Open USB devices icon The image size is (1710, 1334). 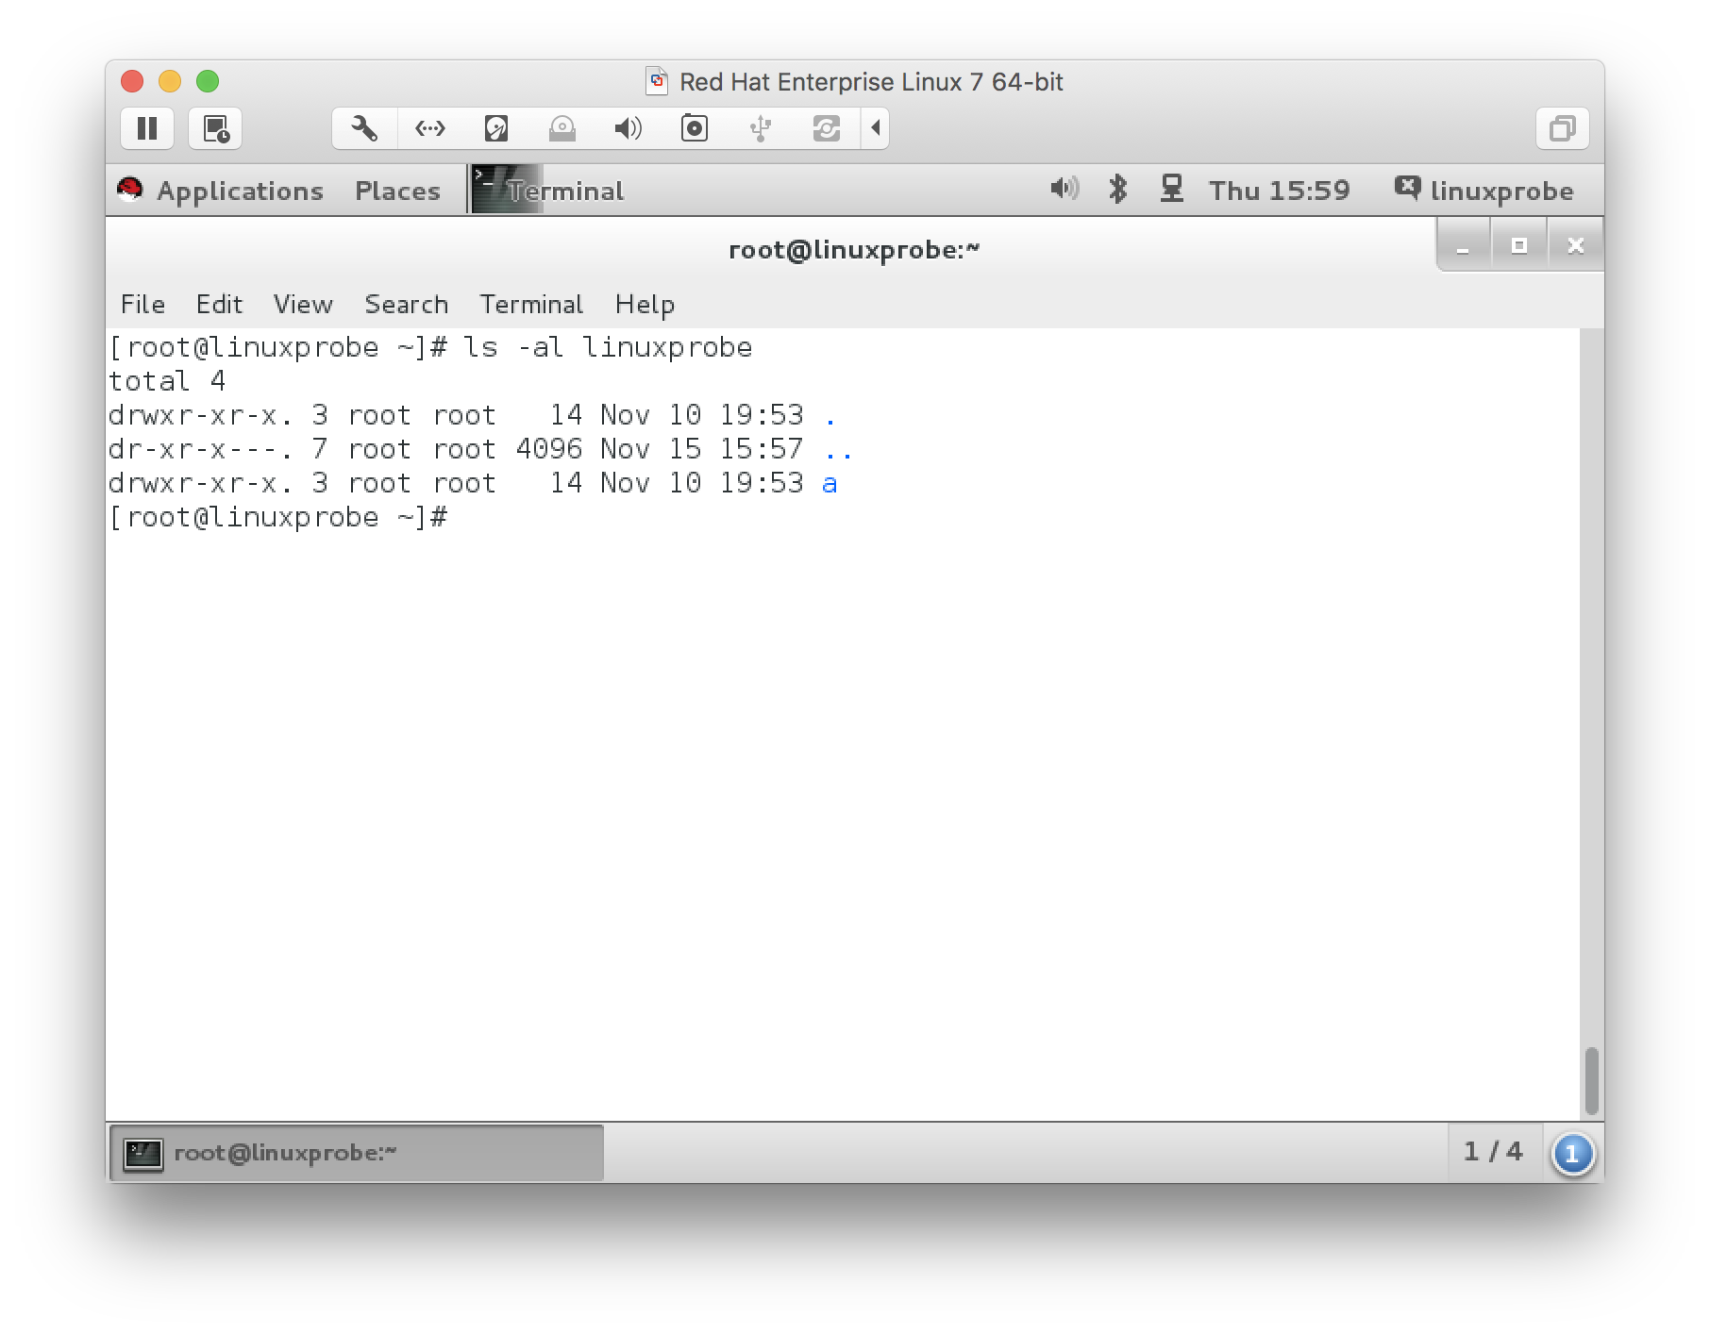[x=761, y=128]
